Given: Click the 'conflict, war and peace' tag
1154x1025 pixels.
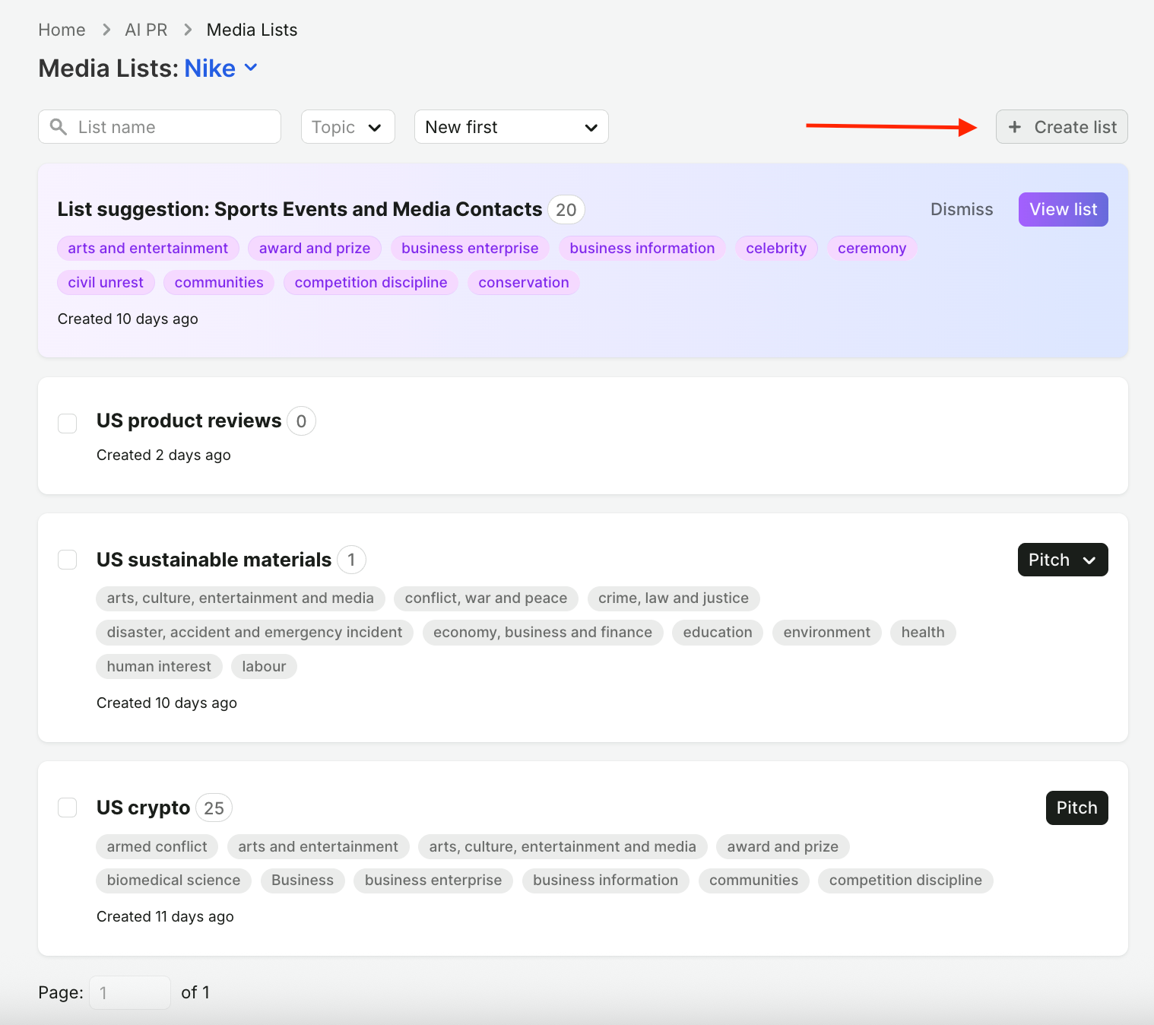Looking at the screenshot, I should coord(486,598).
